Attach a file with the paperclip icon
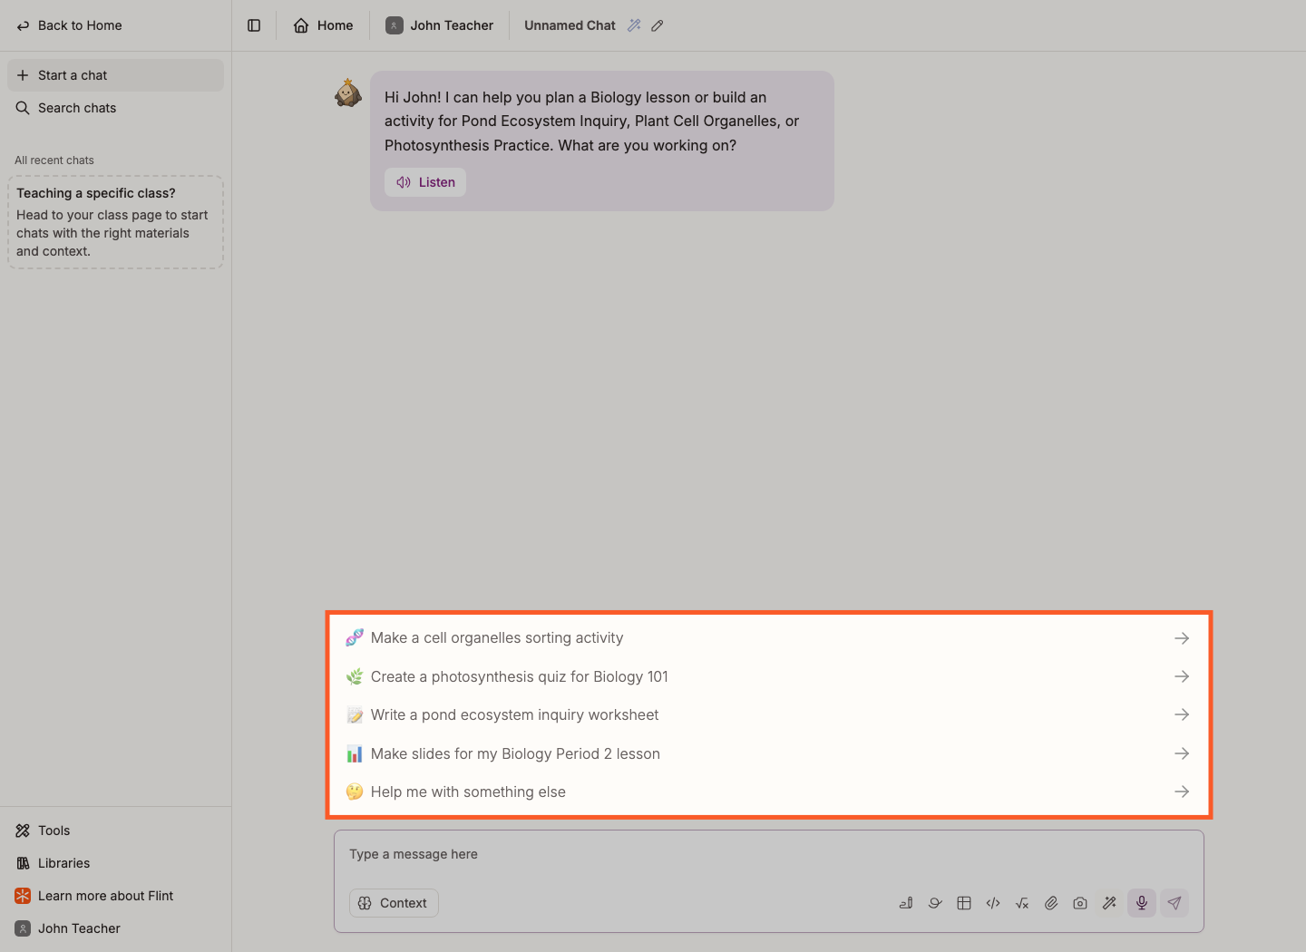This screenshot has height=952, width=1306. (1051, 903)
